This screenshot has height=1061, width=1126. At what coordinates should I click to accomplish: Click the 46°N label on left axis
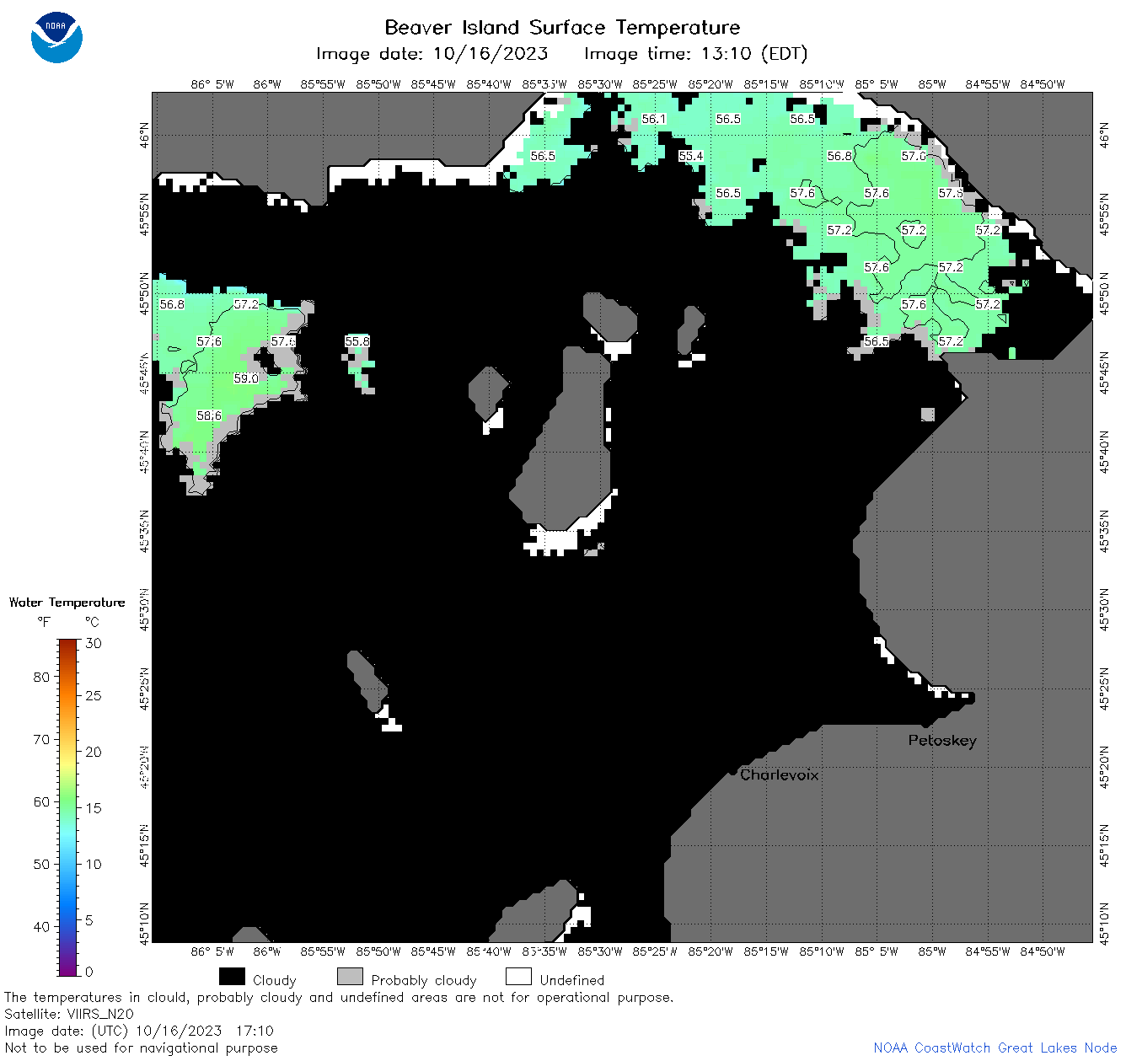(145, 135)
